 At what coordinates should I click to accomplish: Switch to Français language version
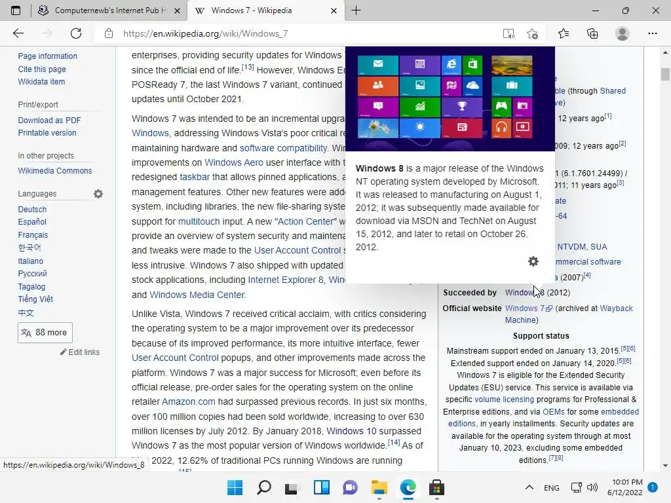coord(33,235)
